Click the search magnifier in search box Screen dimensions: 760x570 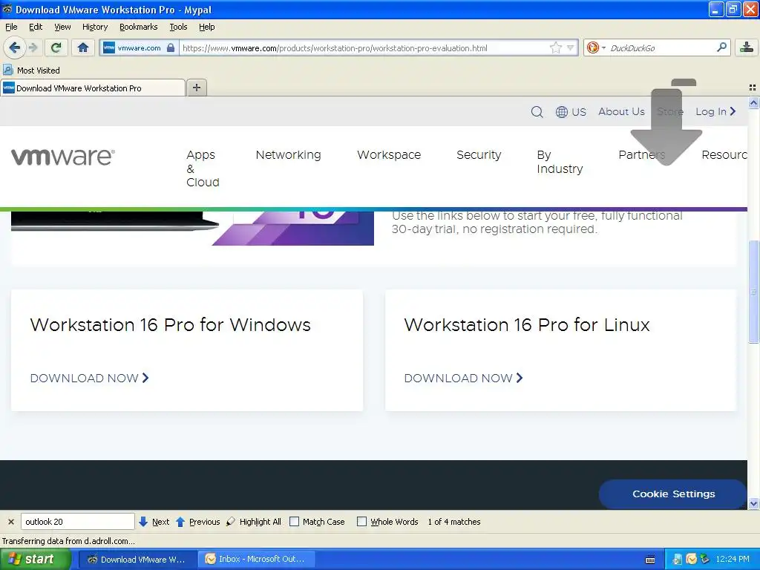point(721,47)
